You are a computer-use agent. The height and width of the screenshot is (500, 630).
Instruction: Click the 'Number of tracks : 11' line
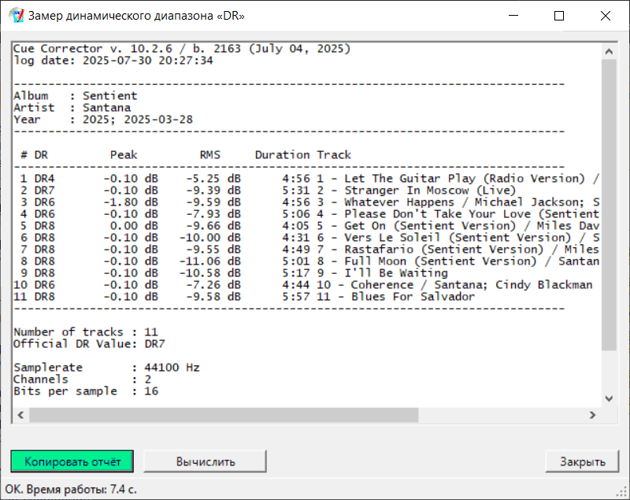[x=86, y=332]
